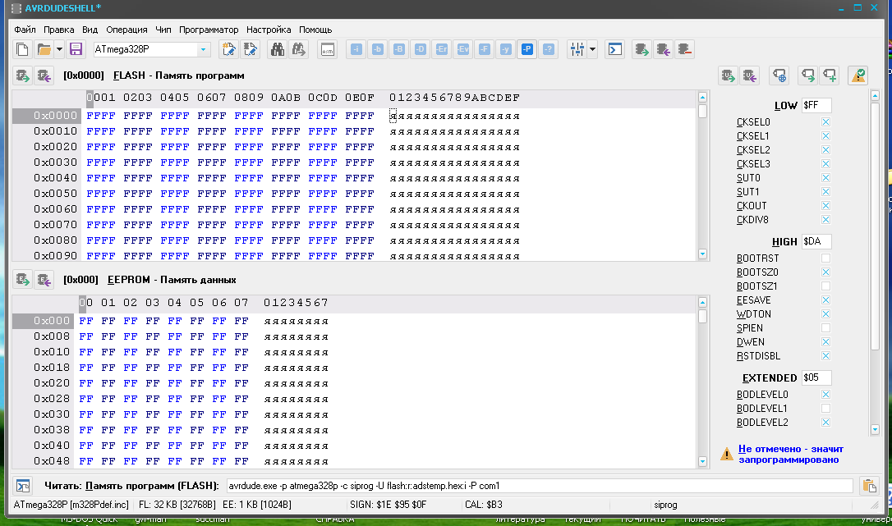
Task: Toggle the SUT1 fuse checkbox
Action: (825, 192)
